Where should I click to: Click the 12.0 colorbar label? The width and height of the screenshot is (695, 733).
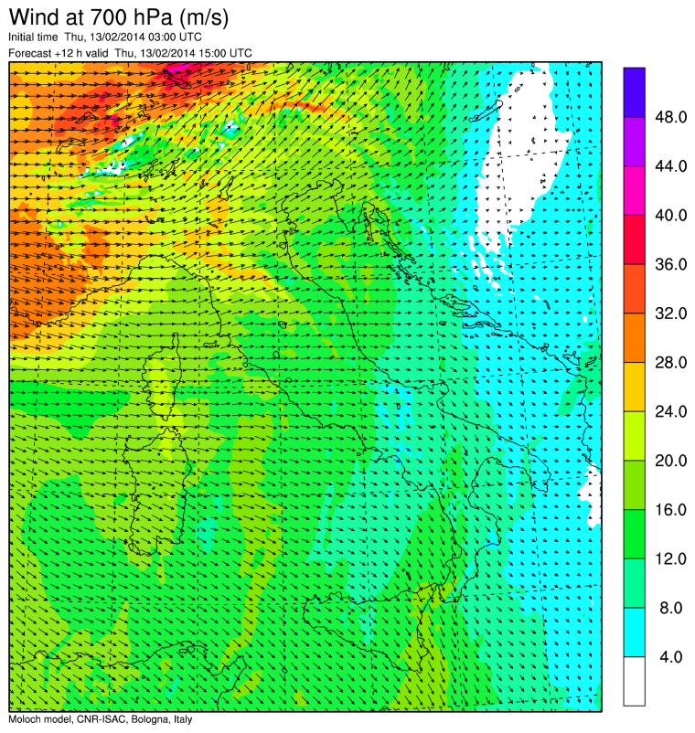(670, 558)
